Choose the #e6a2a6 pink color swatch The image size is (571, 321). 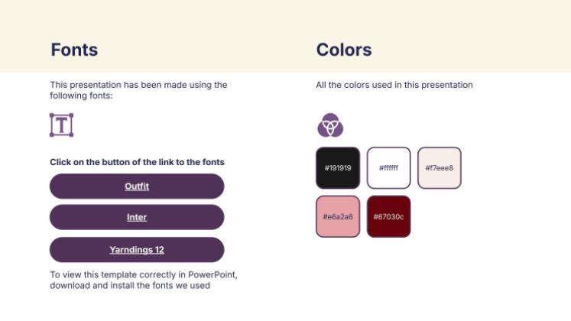tap(338, 216)
